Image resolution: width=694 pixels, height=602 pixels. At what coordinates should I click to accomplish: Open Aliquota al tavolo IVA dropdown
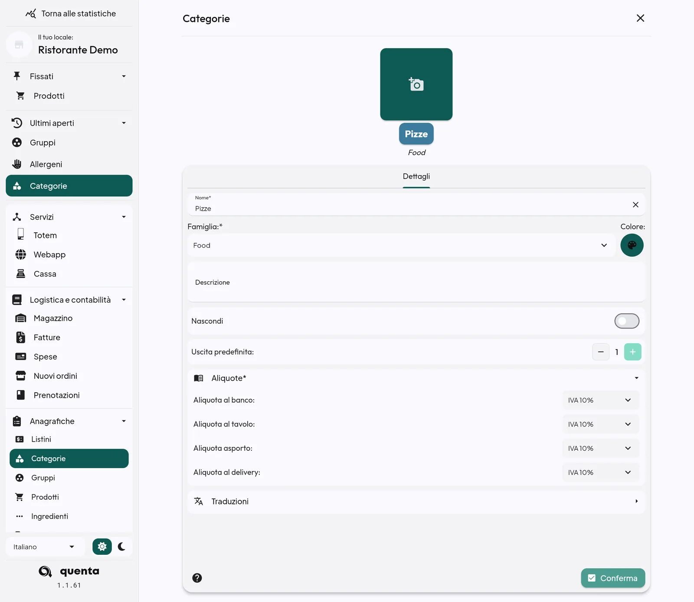pos(600,424)
